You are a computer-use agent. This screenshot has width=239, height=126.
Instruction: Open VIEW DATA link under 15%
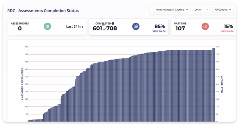coord(227,31)
